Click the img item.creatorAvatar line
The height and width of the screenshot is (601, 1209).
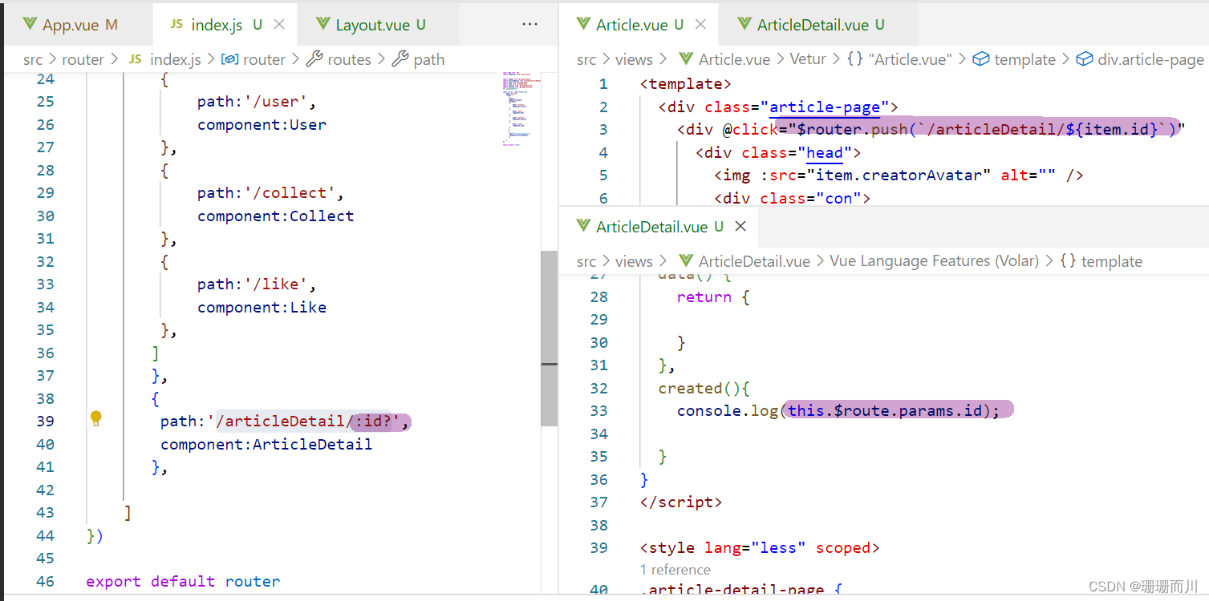899,175
